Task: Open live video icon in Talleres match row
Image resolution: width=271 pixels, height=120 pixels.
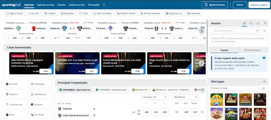Action: tap(139, 110)
